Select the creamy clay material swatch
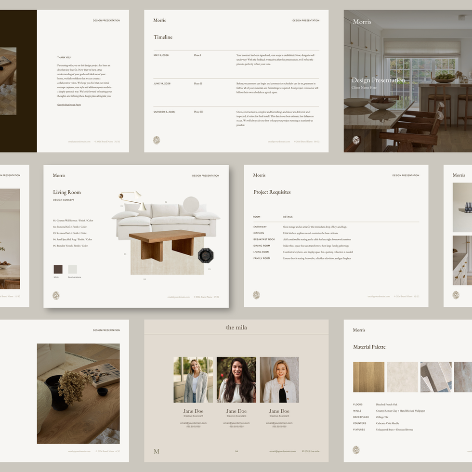The height and width of the screenshot is (472, 472). 402,377
